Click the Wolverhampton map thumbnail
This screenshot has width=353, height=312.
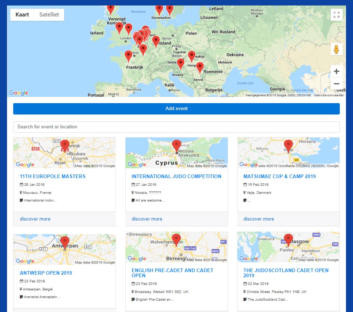[177, 247]
